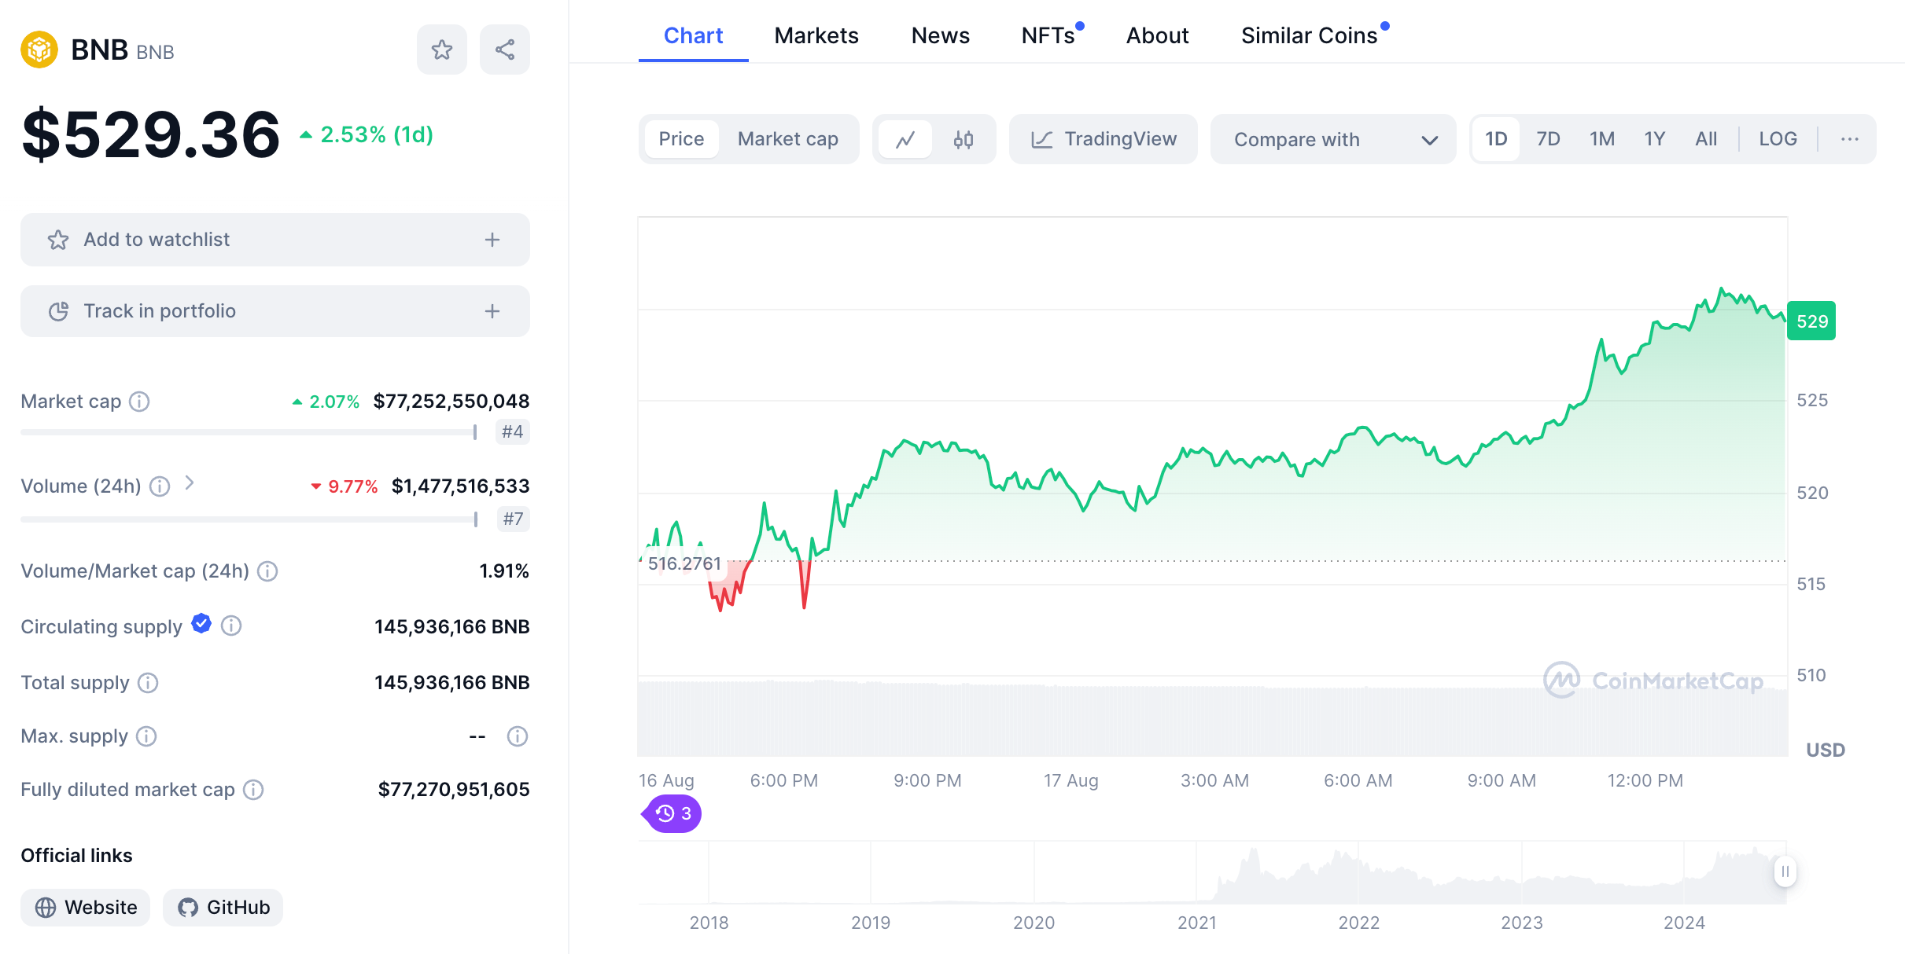Click the Market cap rank progress bar
The width and height of the screenshot is (1905, 954).
pos(249,432)
